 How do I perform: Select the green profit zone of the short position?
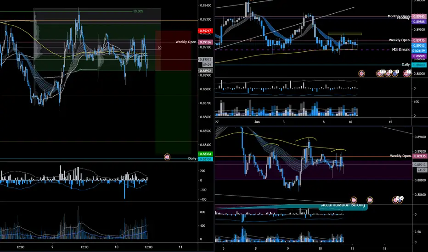(173, 113)
